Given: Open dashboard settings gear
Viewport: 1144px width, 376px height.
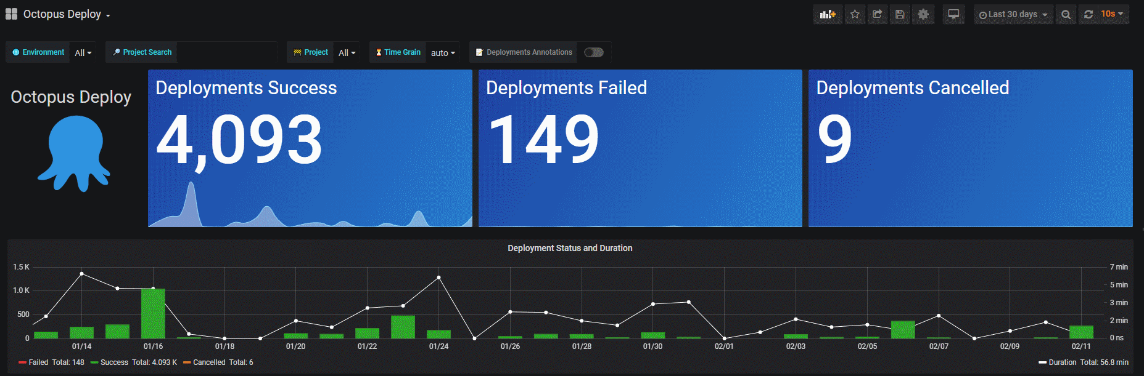Looking at the screenshot, I should (923, 14).
